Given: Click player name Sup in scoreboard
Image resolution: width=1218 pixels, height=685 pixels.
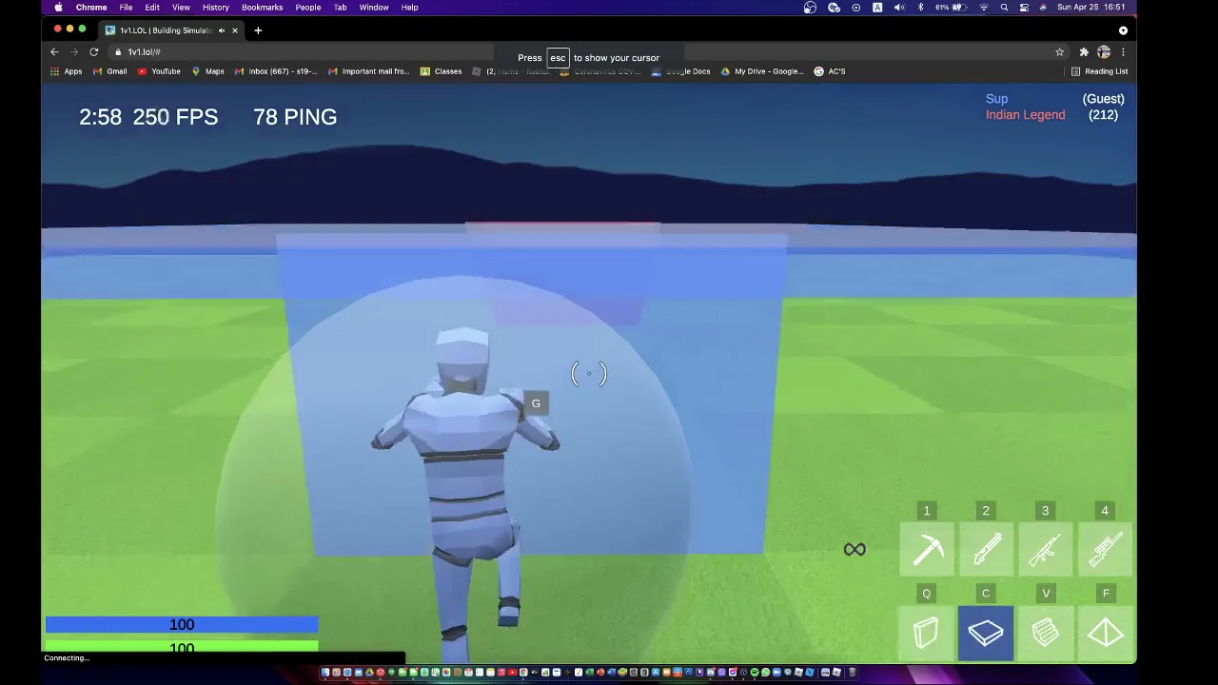Looking at the screenshot, I should 996,99.
